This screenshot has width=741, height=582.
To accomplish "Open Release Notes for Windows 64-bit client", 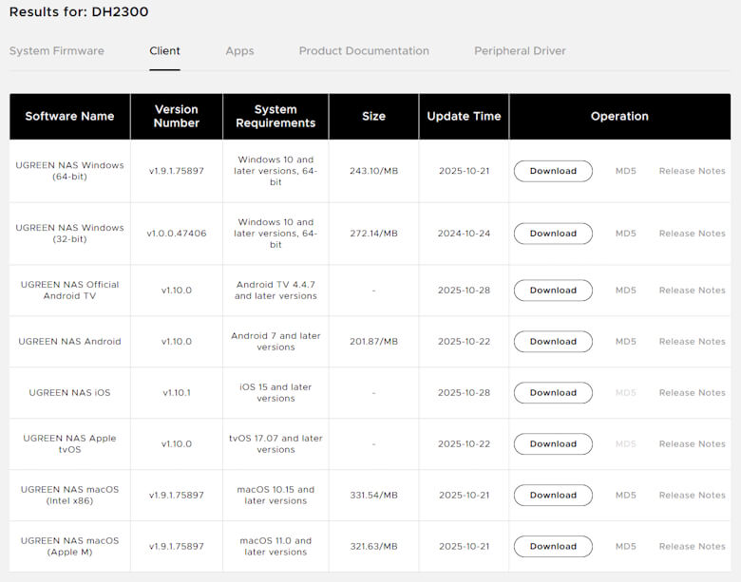I will 692,171.
